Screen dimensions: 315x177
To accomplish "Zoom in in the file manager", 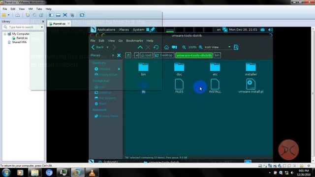I will tap(200, 47).
